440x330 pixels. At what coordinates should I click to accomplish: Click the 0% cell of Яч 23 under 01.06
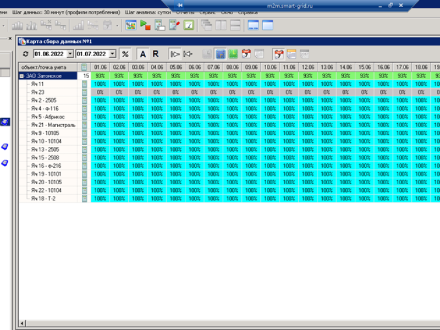coord(100,92)
